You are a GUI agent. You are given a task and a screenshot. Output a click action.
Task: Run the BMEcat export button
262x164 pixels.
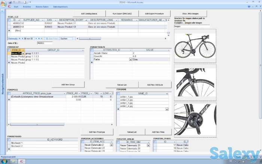click(x=122, y=14)
